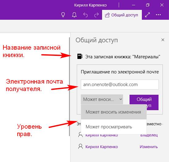169x162 pixels.
Task: Redo the last action
Action: [x=97, y=15]
